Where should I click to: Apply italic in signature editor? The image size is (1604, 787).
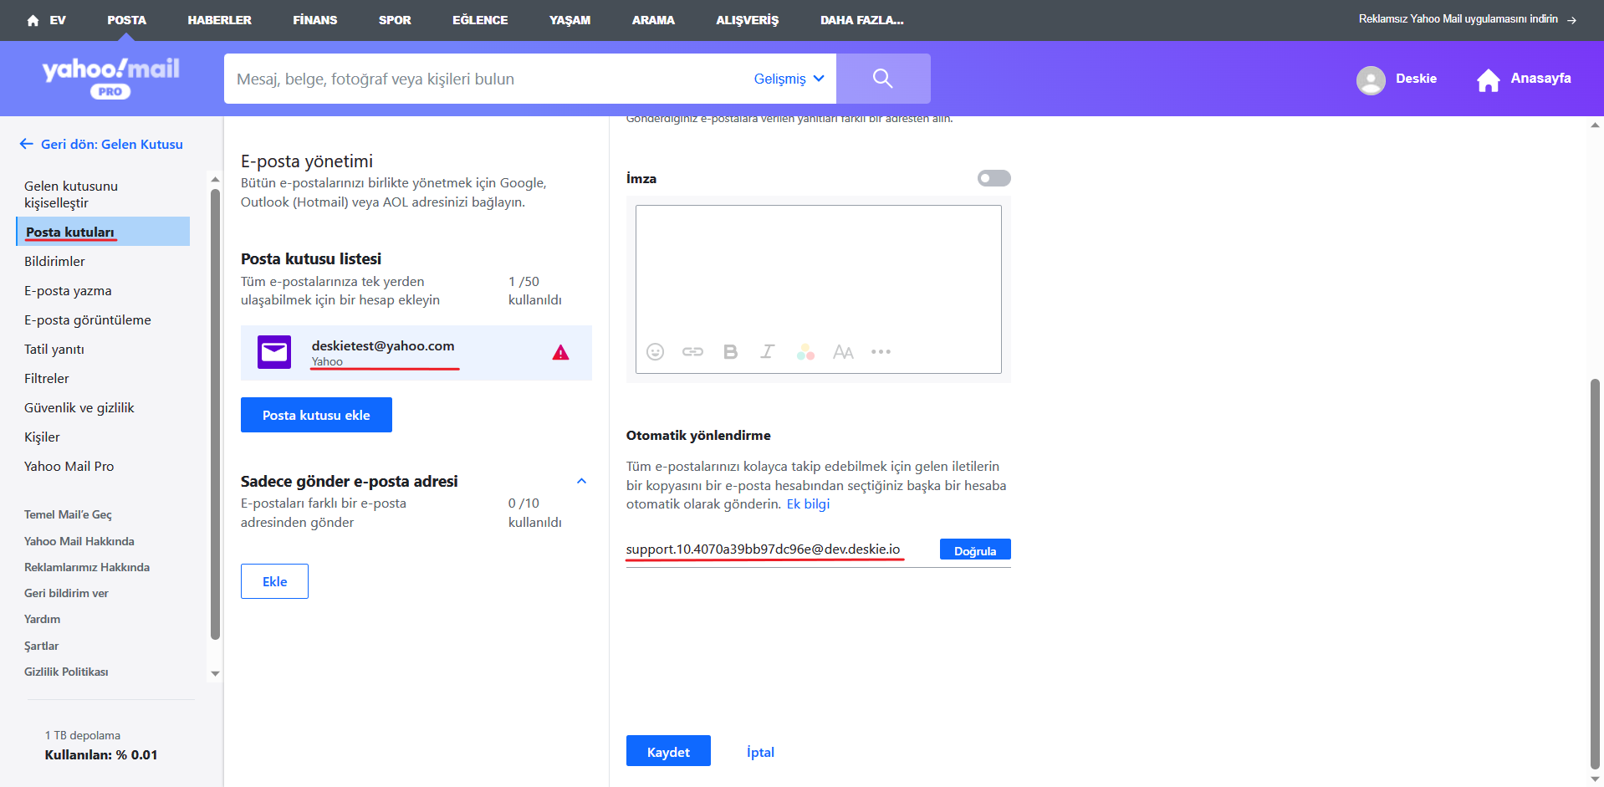coord(768,352)
